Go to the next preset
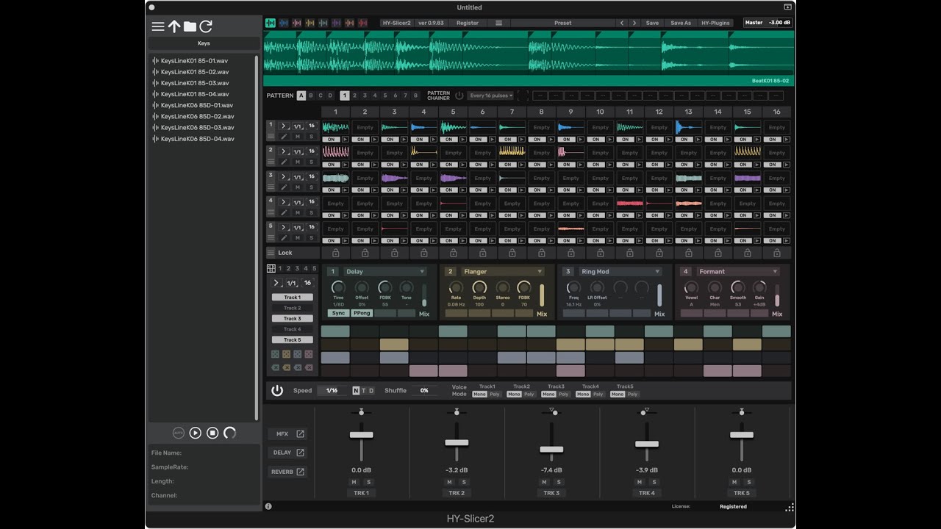Screen dimensions: 941x529 634,23
